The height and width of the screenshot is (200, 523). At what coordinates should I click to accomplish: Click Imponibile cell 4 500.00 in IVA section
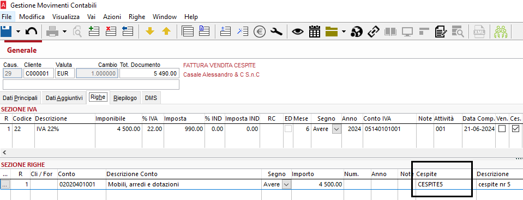(x=118, y=129)
